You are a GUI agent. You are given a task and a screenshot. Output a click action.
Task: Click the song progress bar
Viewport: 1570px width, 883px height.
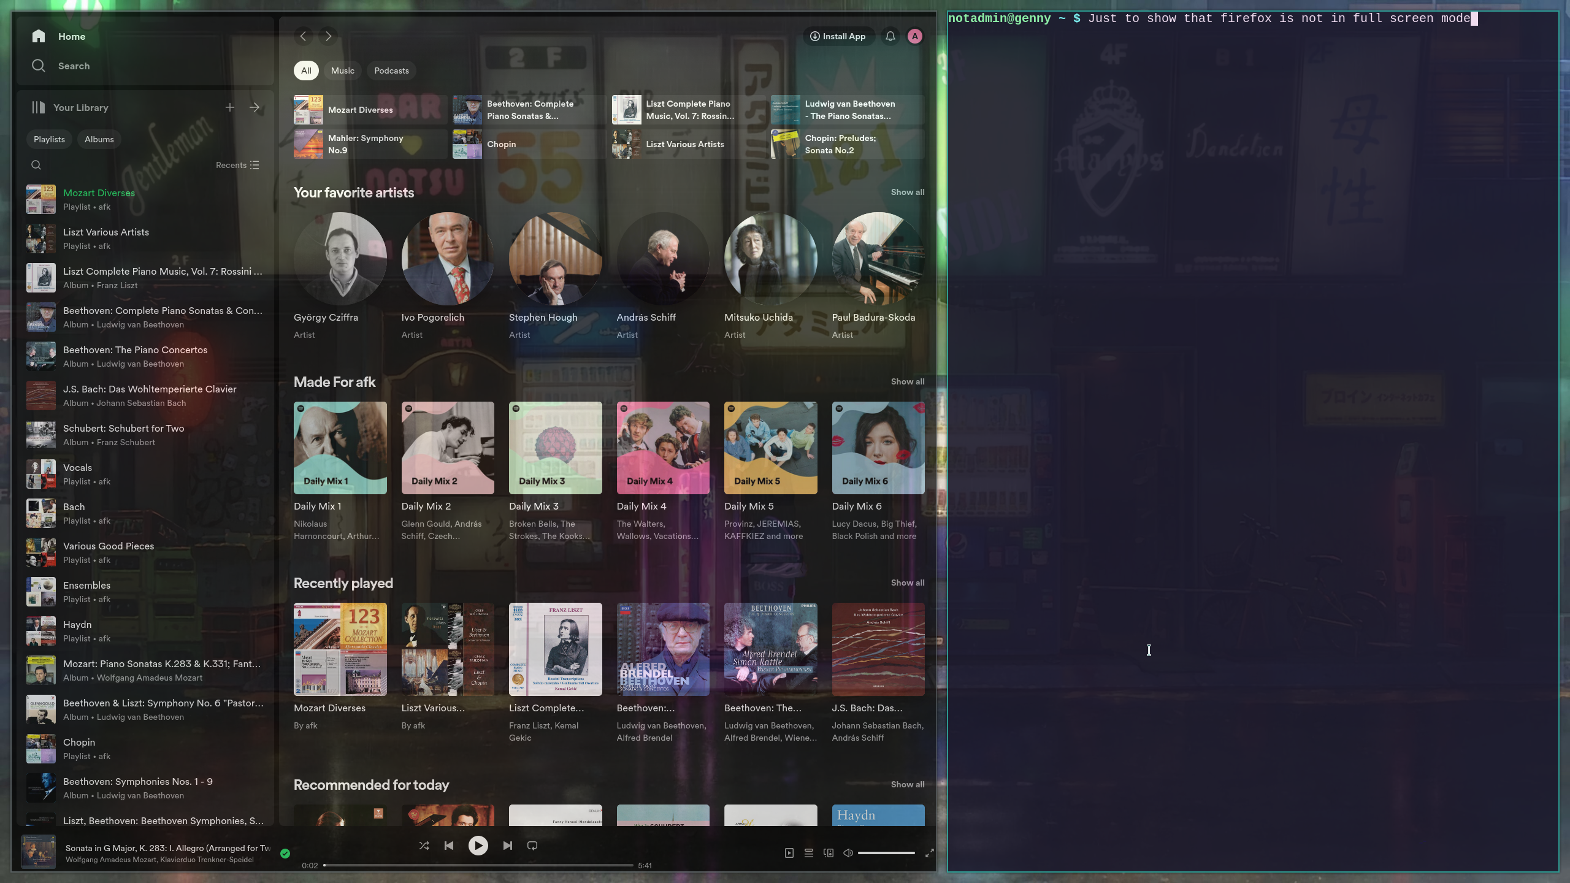pyautogui.click(x=478, y=865)
